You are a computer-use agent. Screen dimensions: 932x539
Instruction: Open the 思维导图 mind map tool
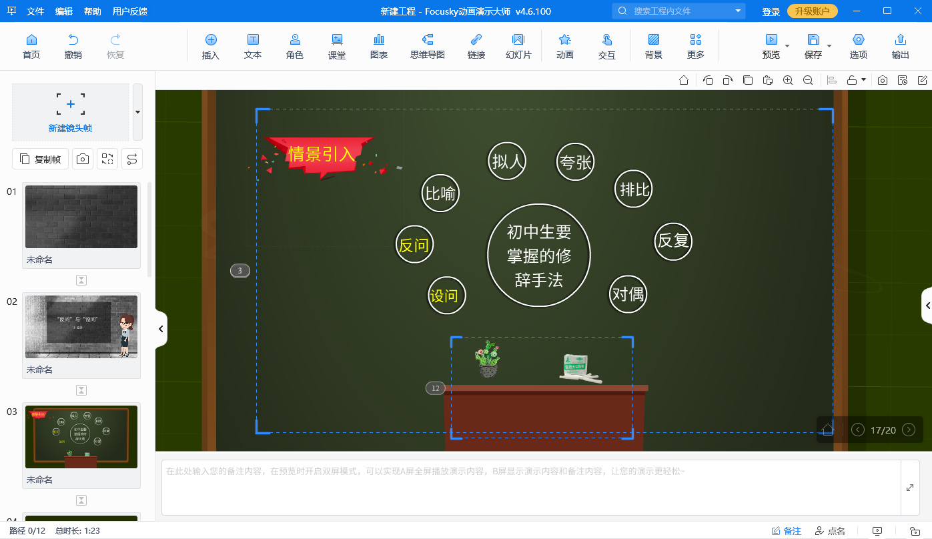[x=428, y=46]
